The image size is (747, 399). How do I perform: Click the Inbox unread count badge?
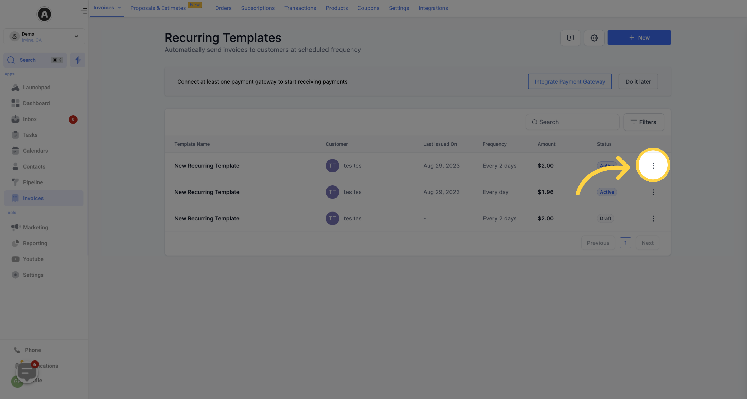click(73, 119)
